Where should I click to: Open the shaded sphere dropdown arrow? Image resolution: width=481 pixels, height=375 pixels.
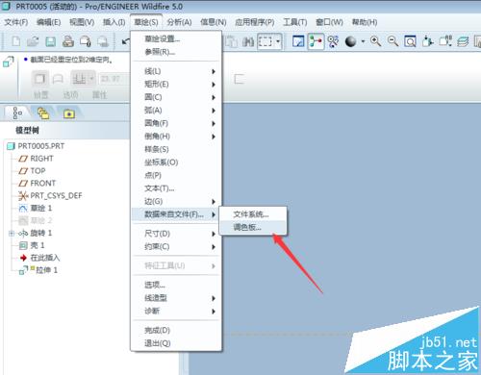pos(363,41)
